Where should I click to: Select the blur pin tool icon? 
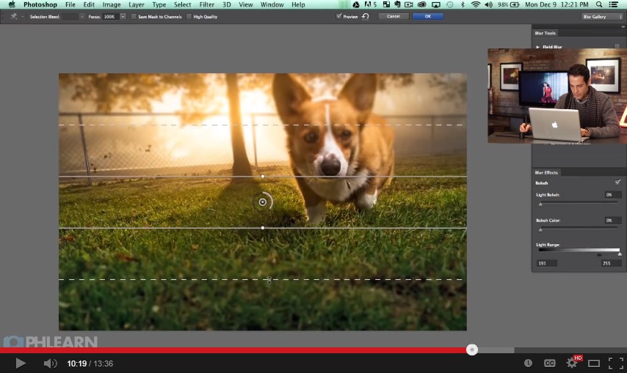pyautogui.click(x=14, y=16)
